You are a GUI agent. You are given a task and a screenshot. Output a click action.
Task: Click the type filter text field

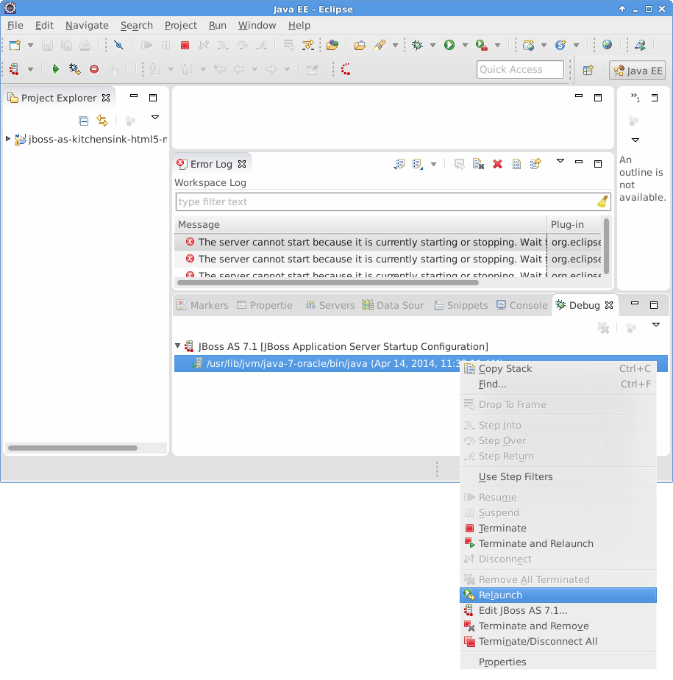pyautogui.click(x=393, y=201)
